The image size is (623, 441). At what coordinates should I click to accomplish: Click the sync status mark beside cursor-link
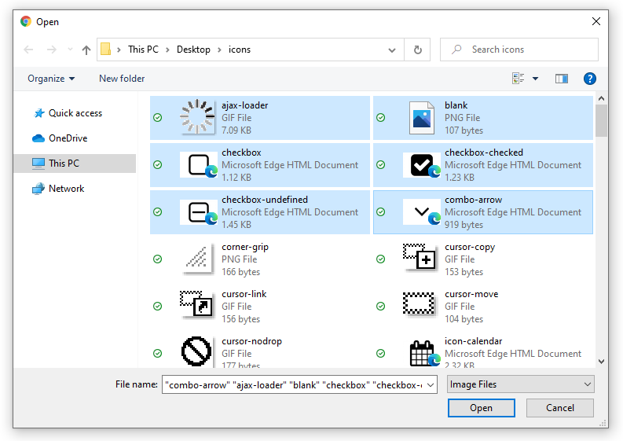pyautogui.click(x=158, y=307)
